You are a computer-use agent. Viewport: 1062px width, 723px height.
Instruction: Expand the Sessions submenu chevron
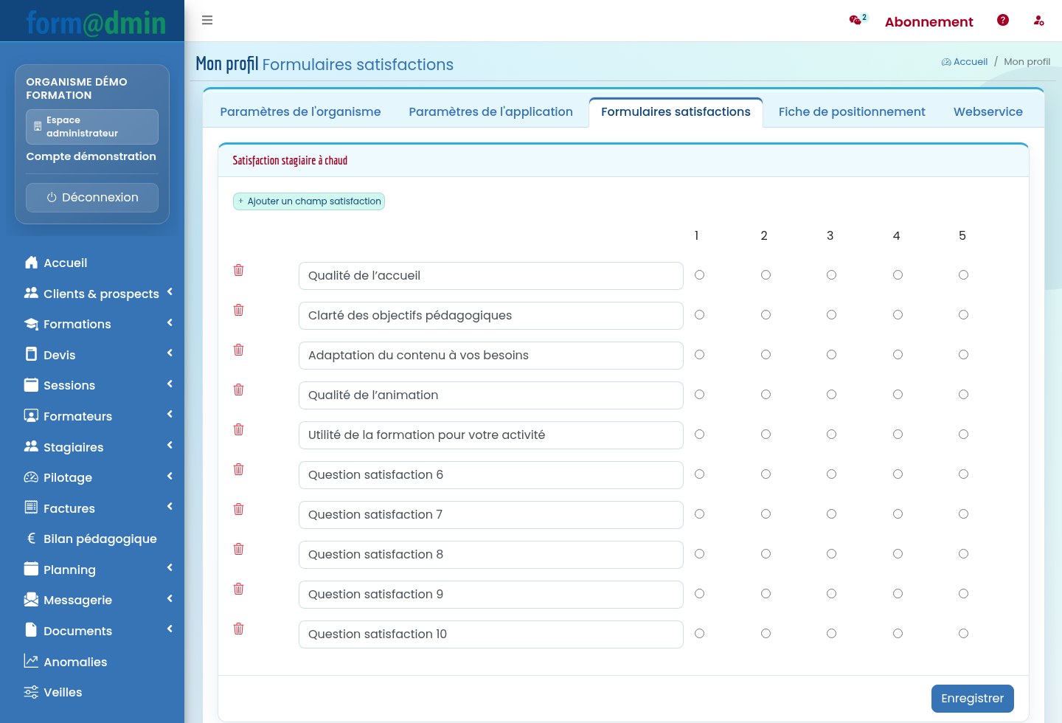click(170, 384)
